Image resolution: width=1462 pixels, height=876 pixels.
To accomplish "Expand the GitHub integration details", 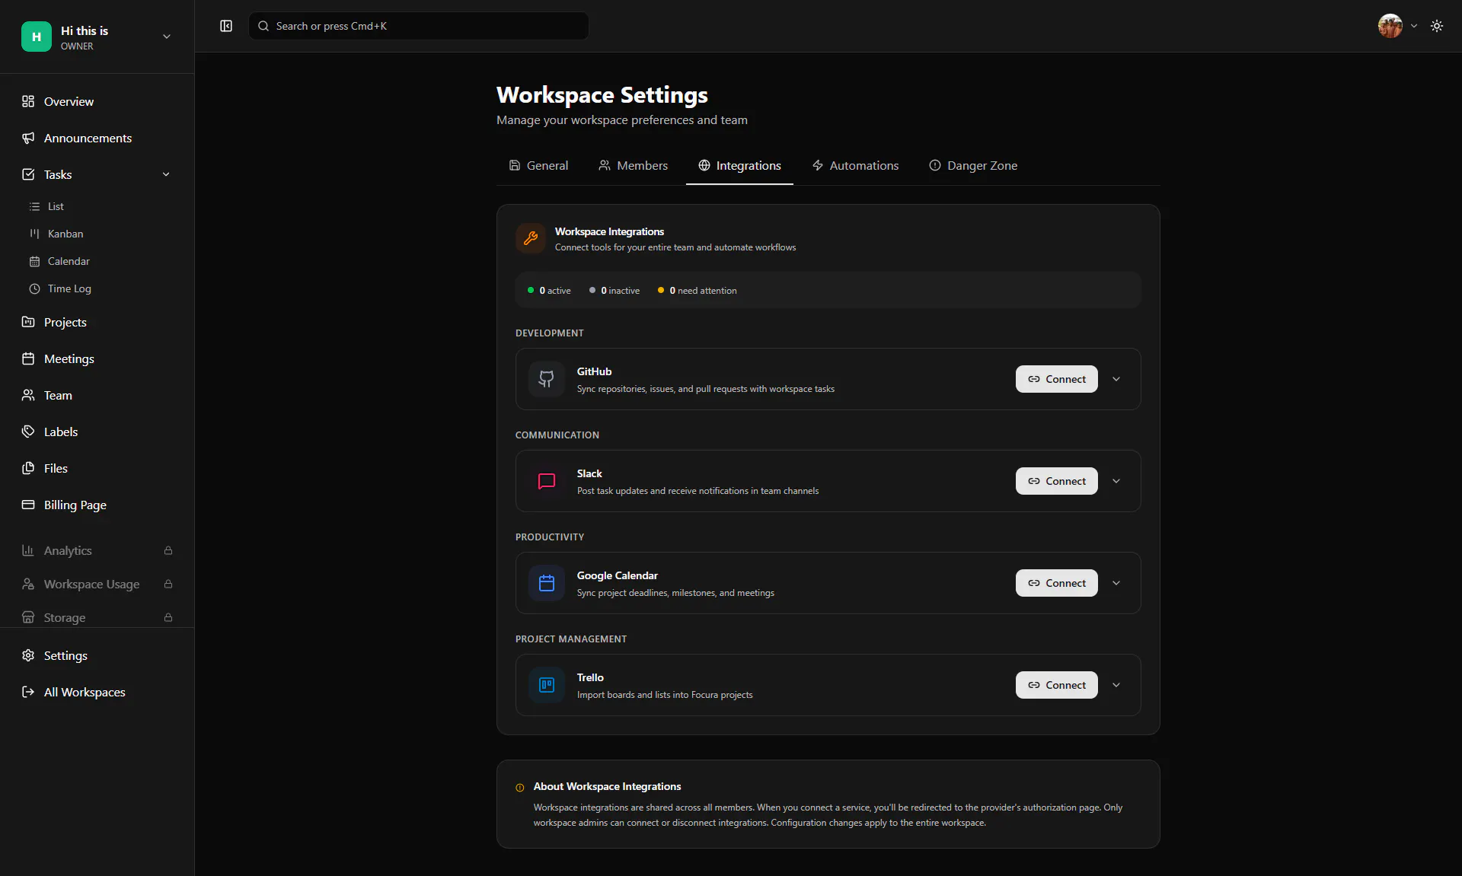I will (1116, 379).
